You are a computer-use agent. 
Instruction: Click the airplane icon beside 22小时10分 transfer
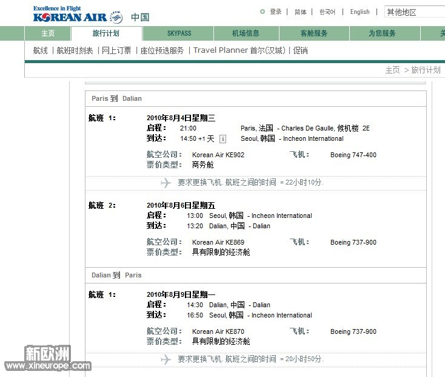(166, 183)
